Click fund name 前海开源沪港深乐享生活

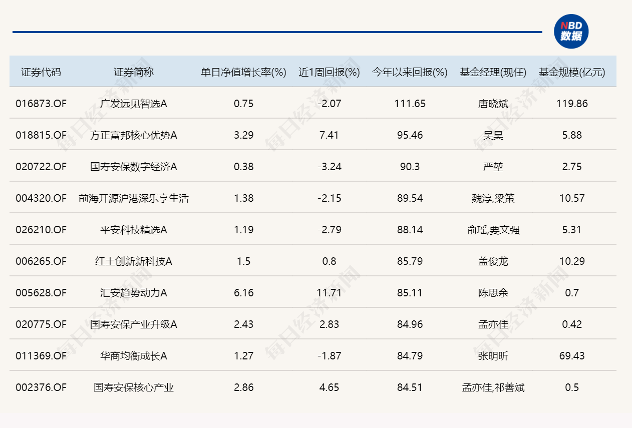pyautogui.click(x=134, y=198)
